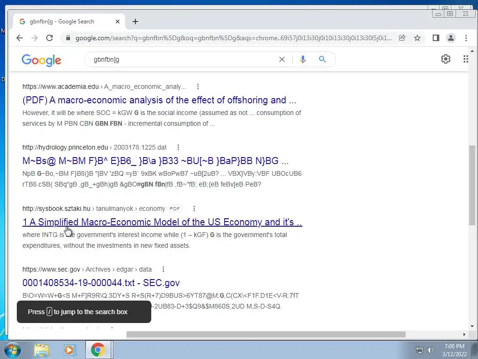The height and width of the screenshot is (359, 478).
Task: Open more options for sysbook.sztaki.hu result
Action: 194,208
